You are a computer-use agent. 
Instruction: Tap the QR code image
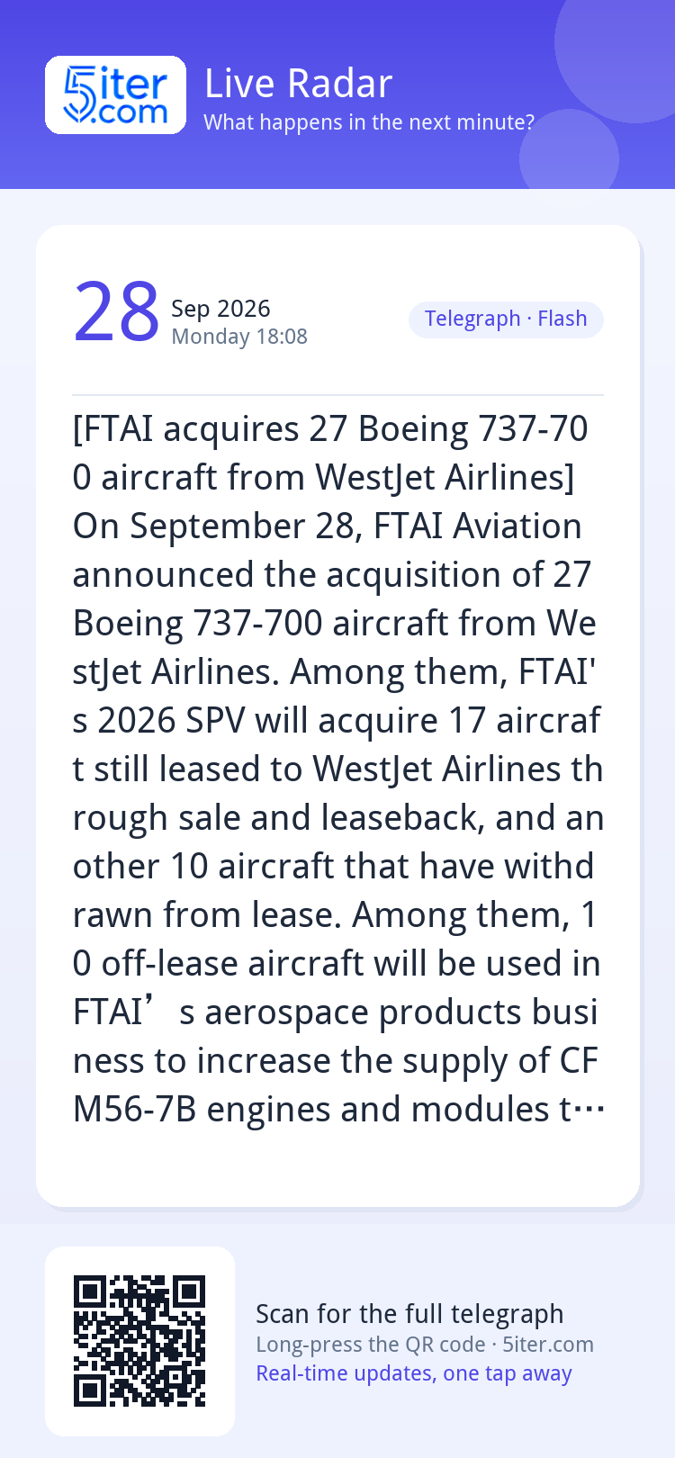[x=139, y=1341]
